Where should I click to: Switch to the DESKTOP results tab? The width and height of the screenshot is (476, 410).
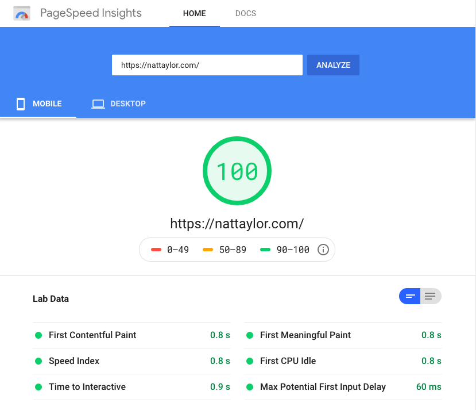(x=119, y=104)
